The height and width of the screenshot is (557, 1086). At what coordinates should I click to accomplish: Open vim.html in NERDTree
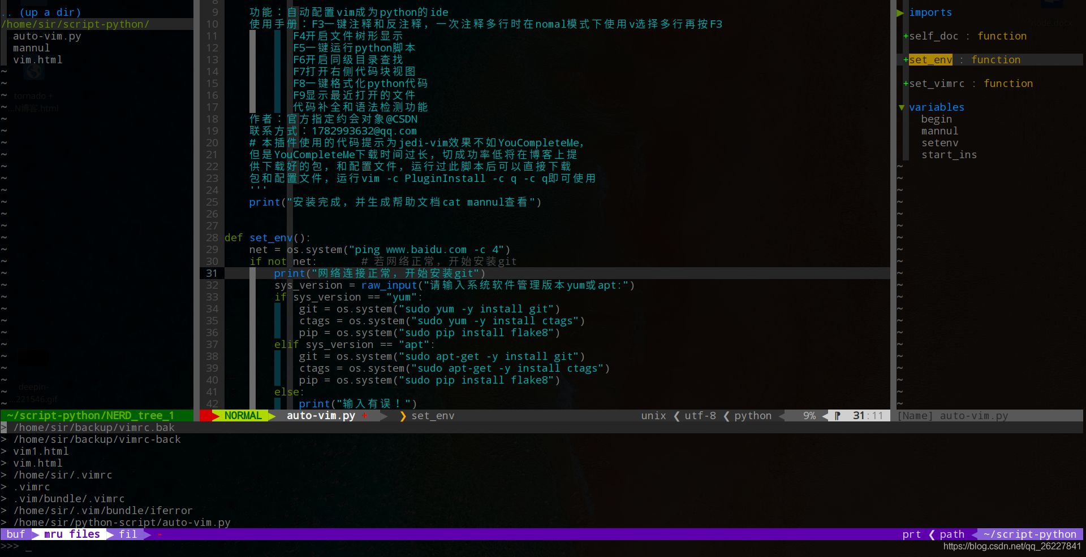click(x=38, y=60)
